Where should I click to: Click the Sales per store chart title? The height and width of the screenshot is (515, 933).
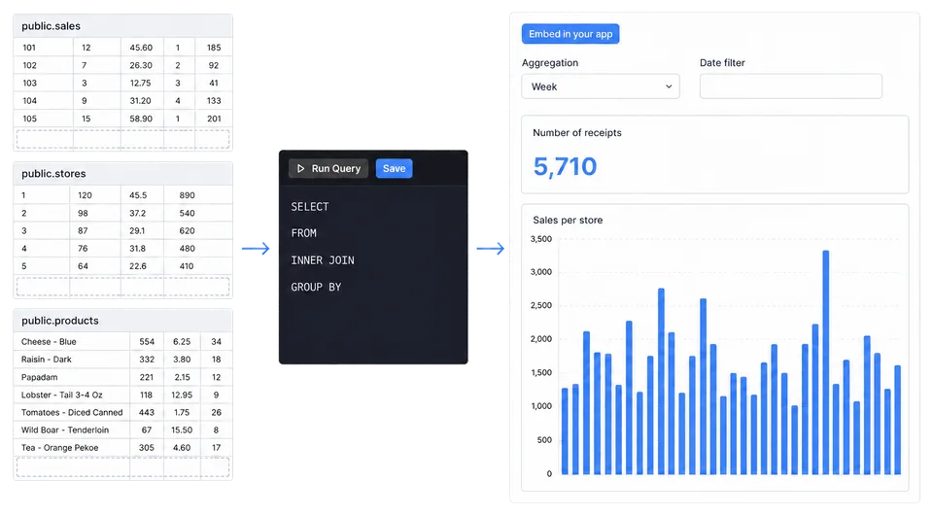568,220
